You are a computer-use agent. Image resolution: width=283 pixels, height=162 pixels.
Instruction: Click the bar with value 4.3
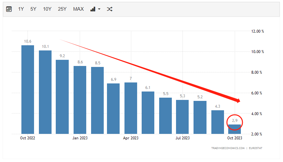pos(218,122)
